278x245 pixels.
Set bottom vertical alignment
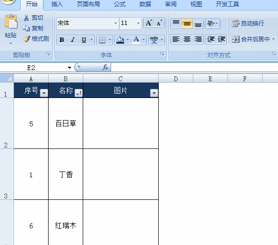click(198, 24)
